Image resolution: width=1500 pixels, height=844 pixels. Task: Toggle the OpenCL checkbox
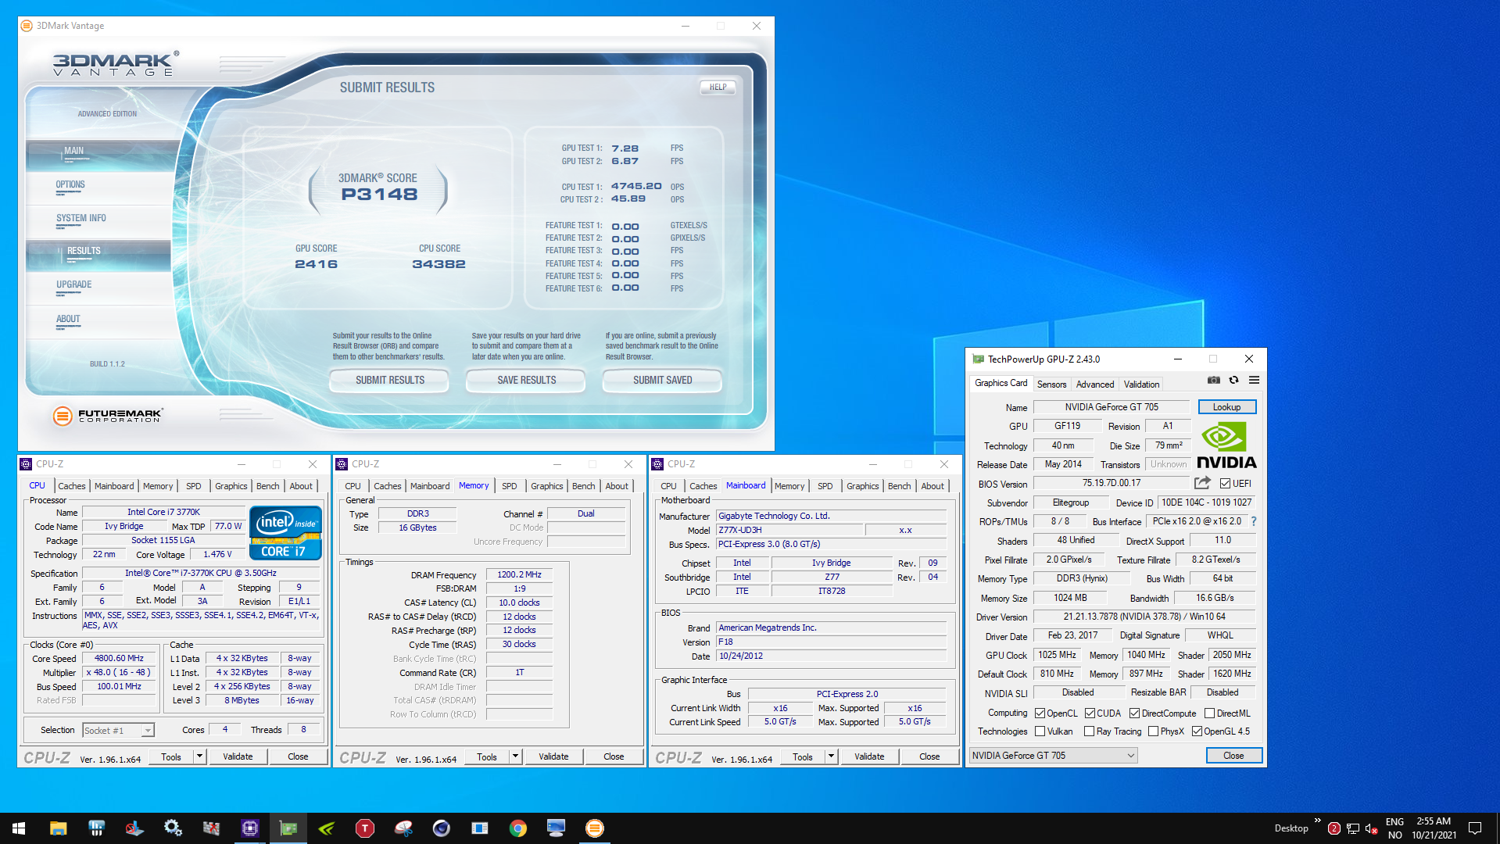pyautogui.click(x=1040, y=713)
